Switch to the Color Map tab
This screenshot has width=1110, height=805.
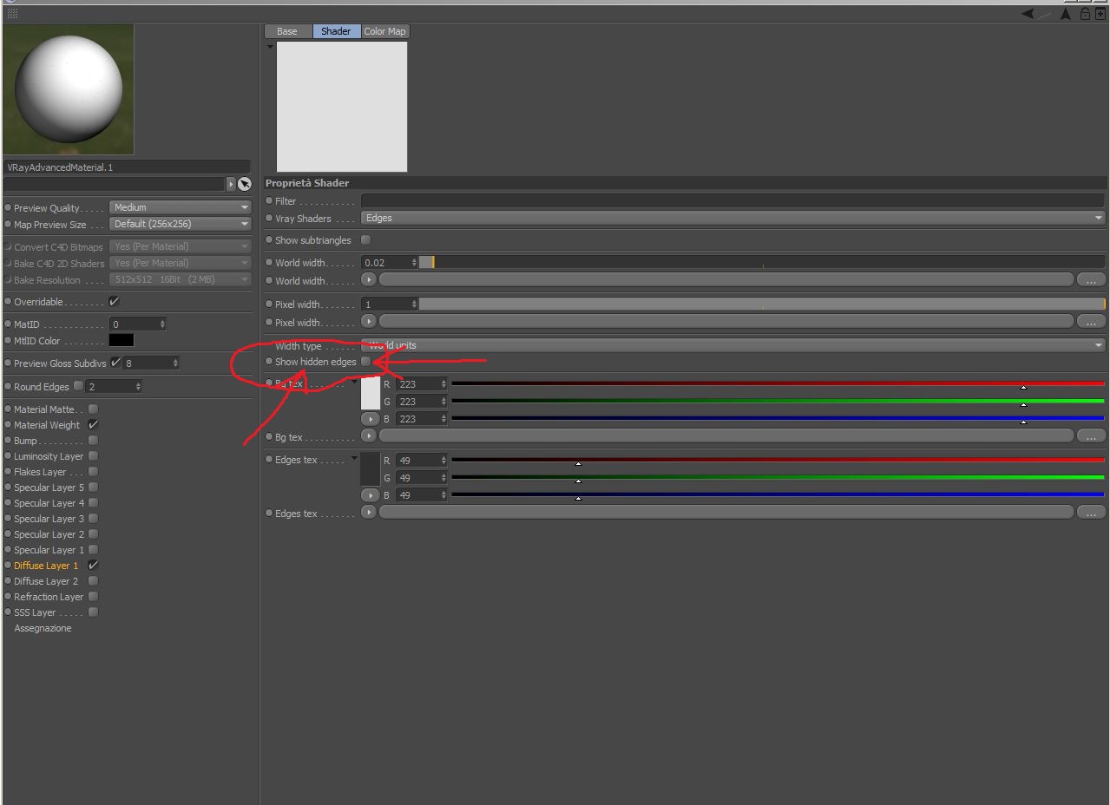point(384,31)
